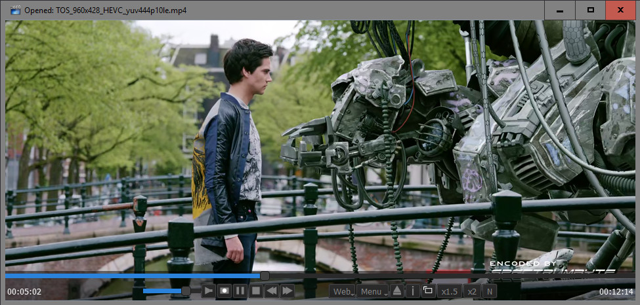Click the clapperboard app icon in title bar

tap(16, 10)
